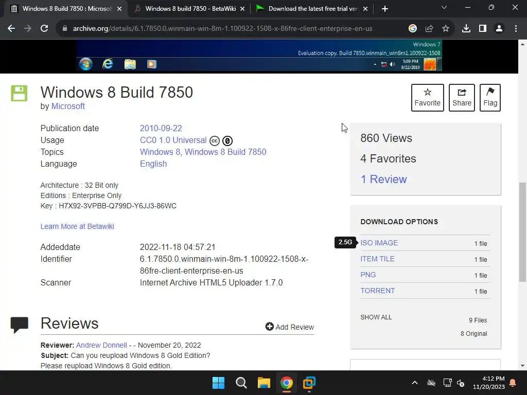Click the archive.org address bar
The image size is (527, 395).
click(222, 29)
